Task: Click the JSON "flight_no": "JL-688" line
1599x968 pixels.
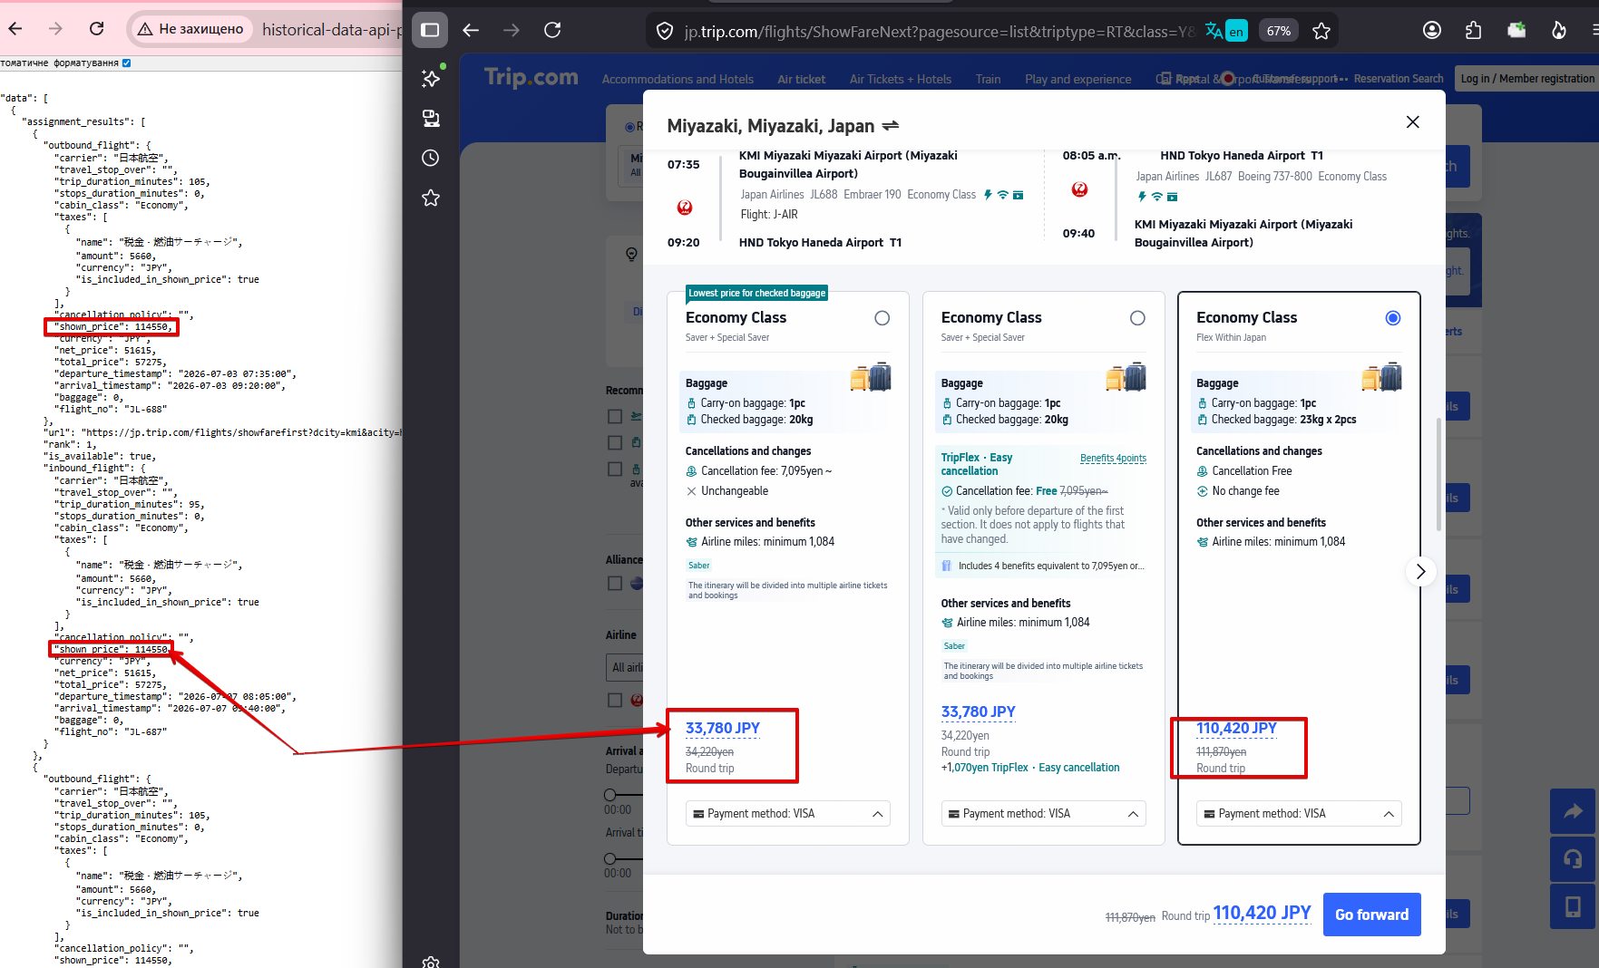Action: 111,409
